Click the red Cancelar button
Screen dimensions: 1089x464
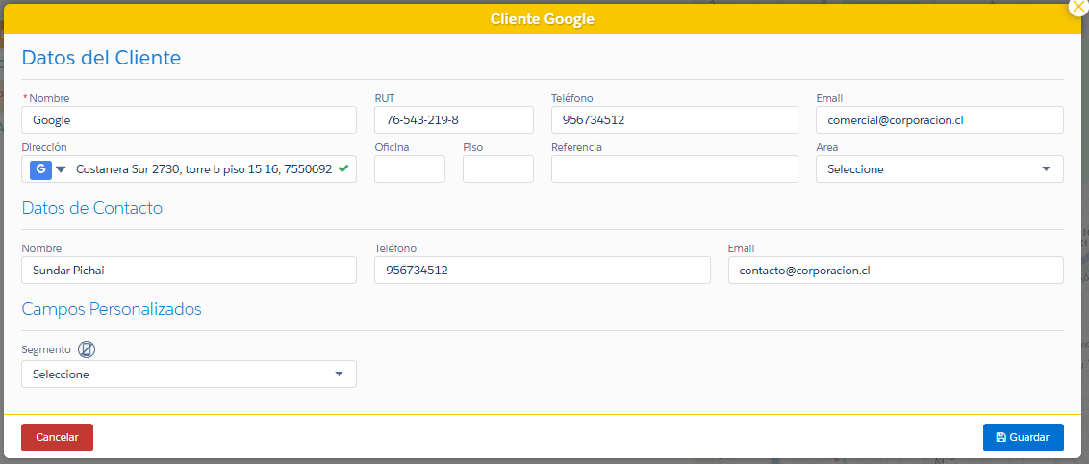(57, 438)
